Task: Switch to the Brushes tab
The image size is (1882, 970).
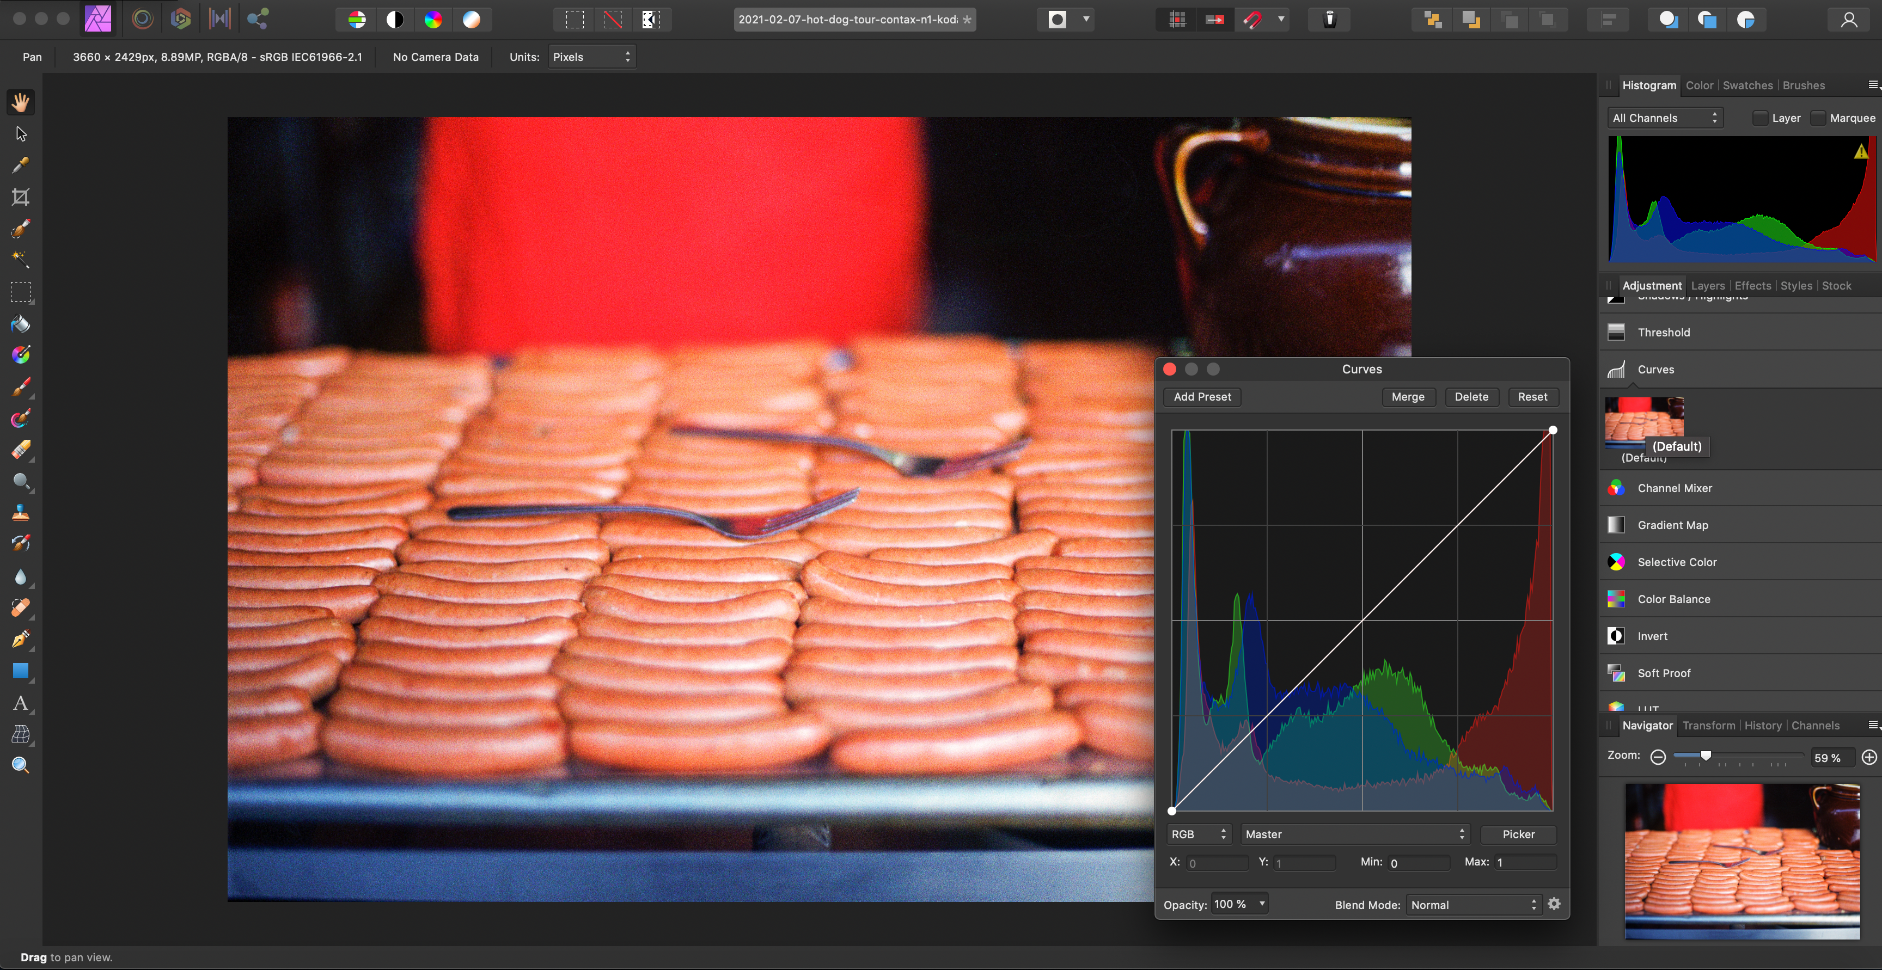Action: tap(1803, 85)
